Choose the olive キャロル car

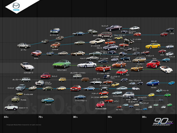16,99
